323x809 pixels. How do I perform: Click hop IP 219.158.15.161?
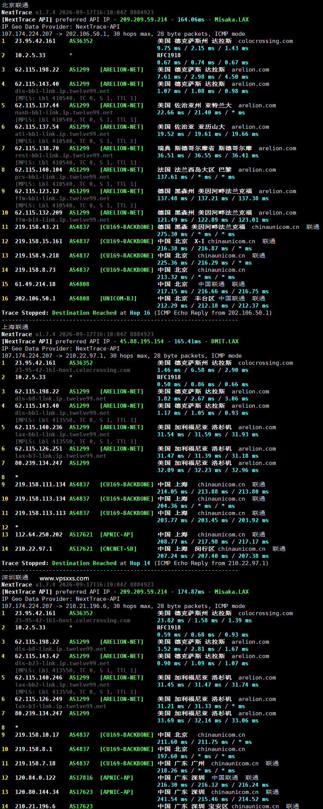click(x=39, y=241)
